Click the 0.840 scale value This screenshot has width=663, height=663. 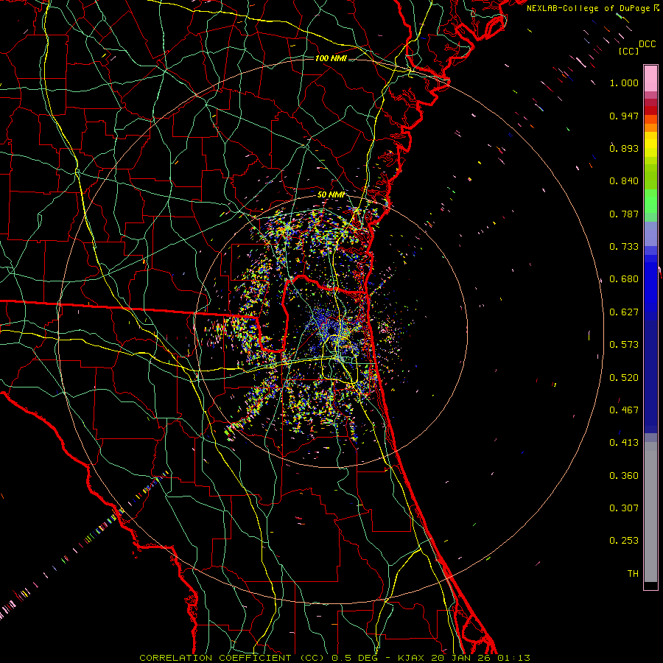point(624,181)
